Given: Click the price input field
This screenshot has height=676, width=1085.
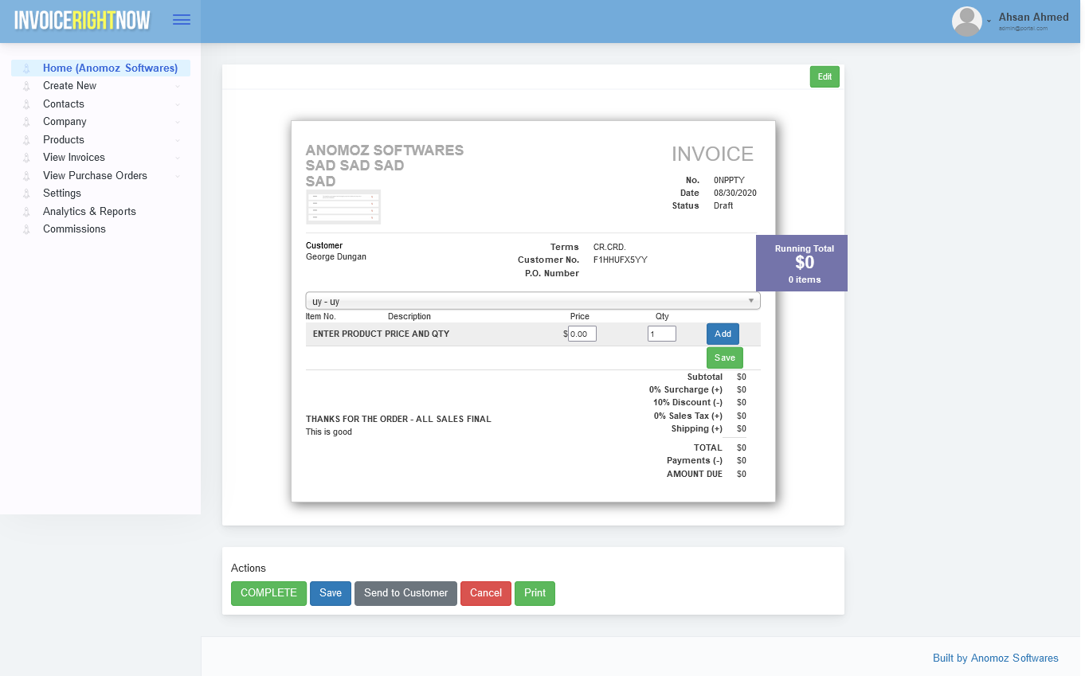Looking at the screenshot, I should click(x=582, y=334).
